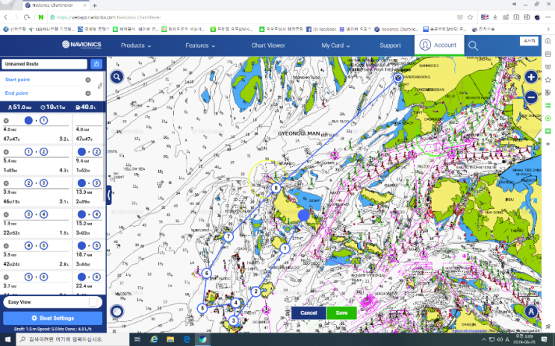Toggle the Easy View checkbox
The image size is (555, 346).
(93, 302)
